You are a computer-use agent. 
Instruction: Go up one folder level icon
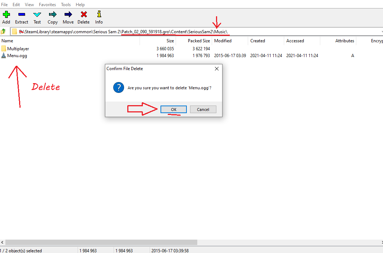tap(4, 31)
